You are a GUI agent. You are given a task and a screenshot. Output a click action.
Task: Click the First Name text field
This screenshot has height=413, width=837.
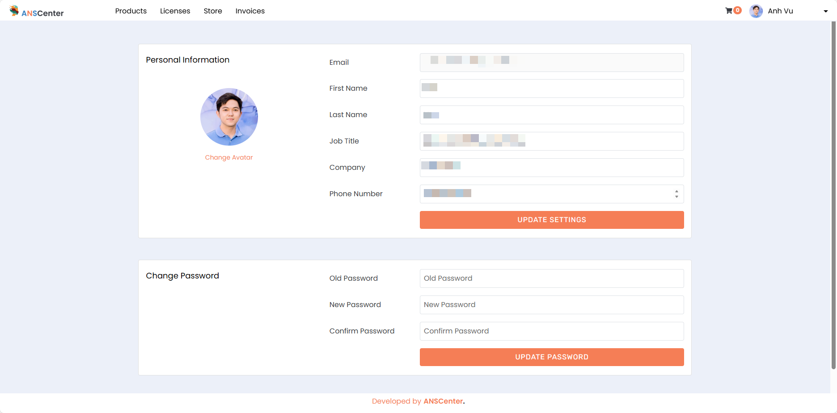(x=551, y=88)
